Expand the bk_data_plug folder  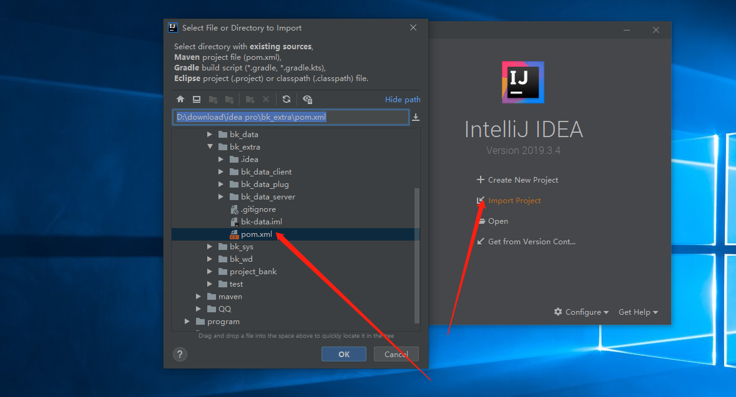[x=220, y=184]
